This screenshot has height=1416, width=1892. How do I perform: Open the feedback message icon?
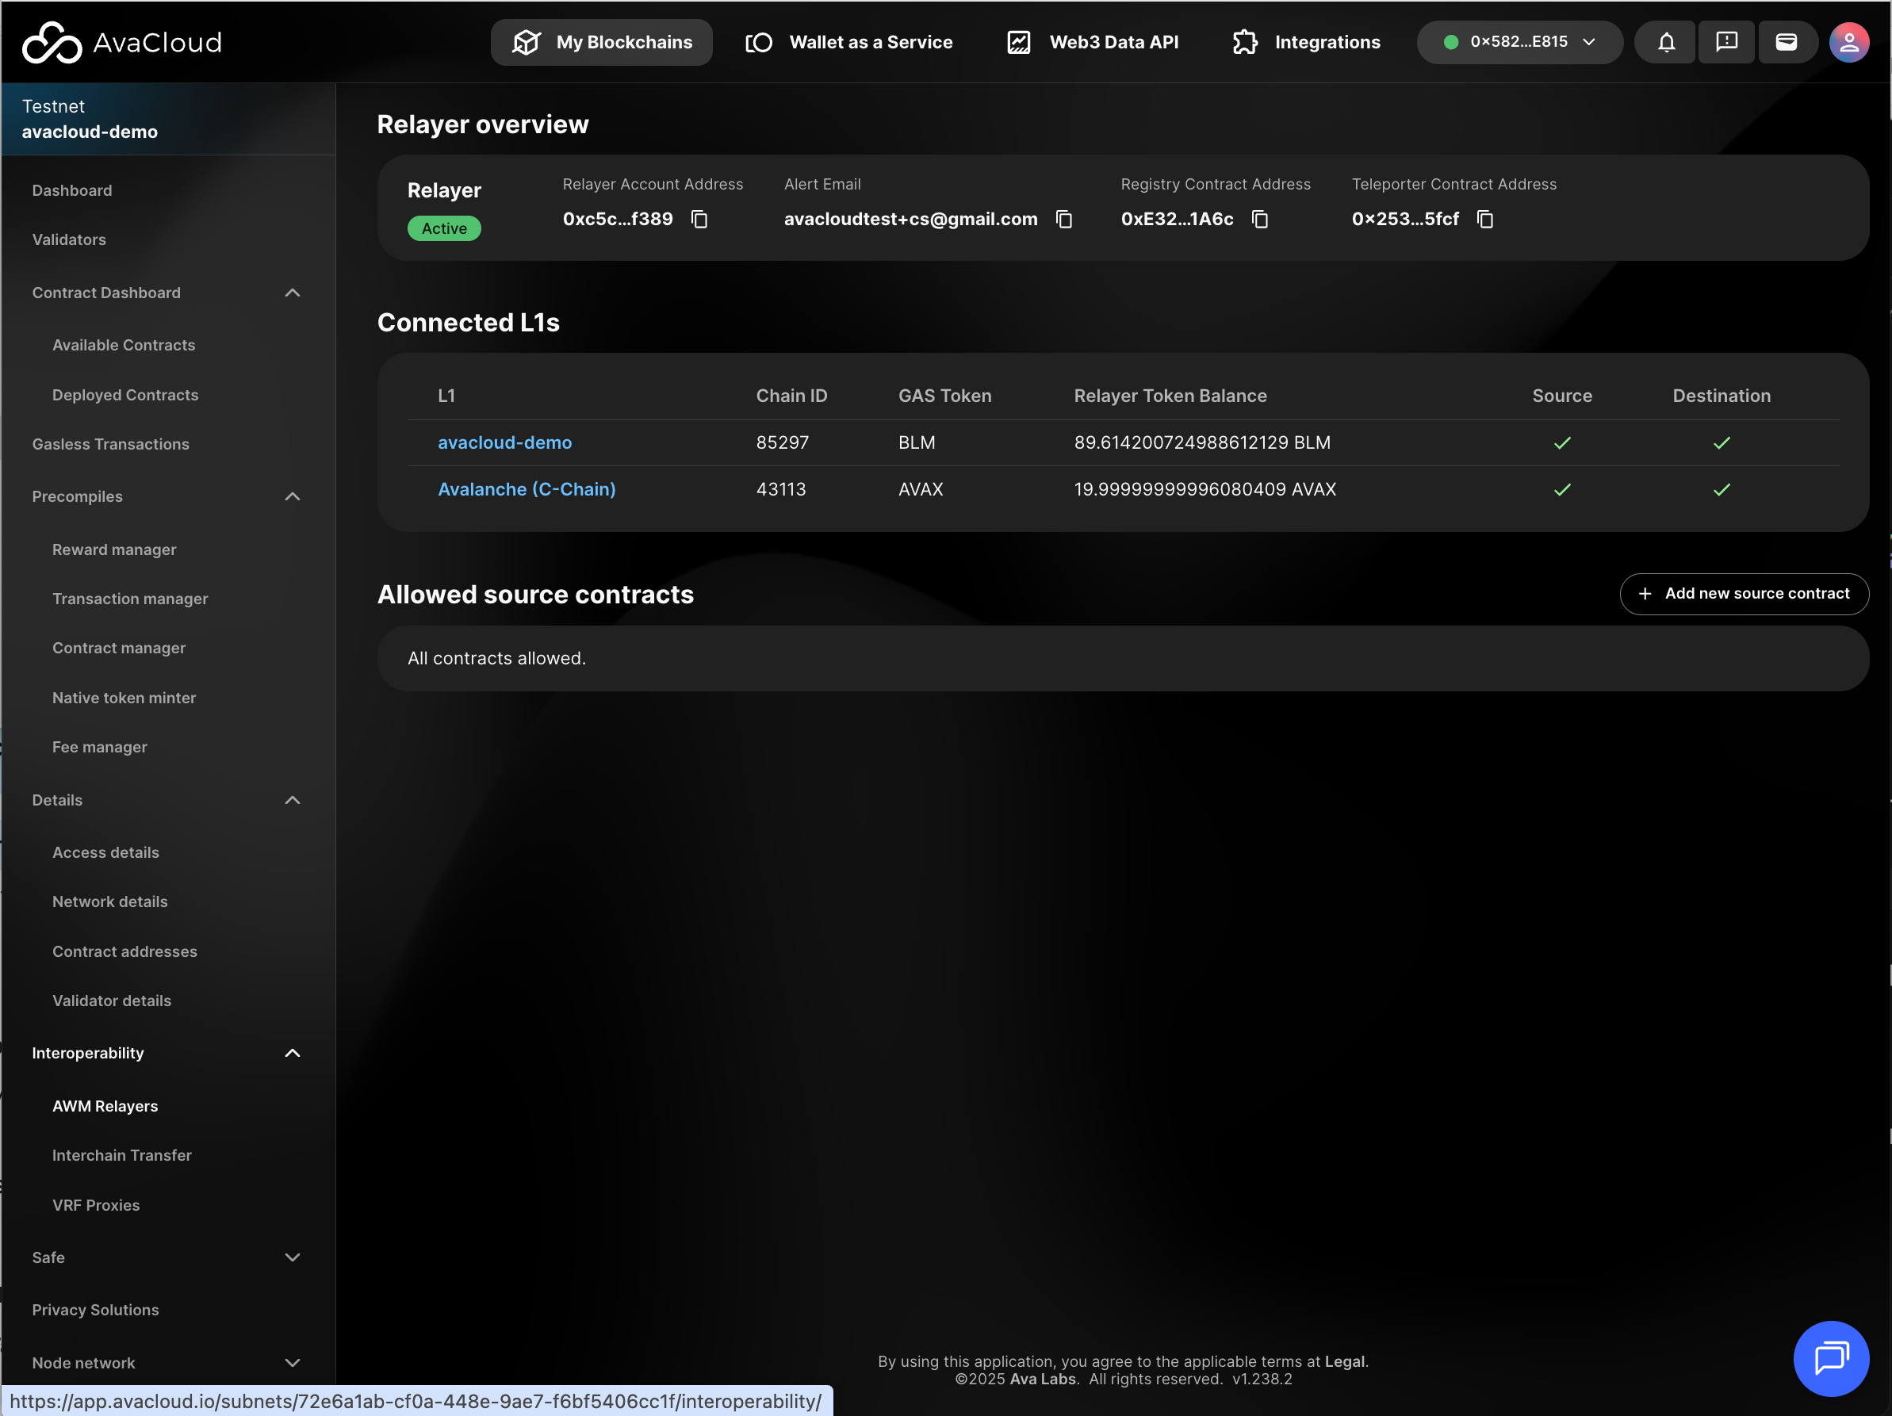pyautogui.click(x=1726, y=42)
